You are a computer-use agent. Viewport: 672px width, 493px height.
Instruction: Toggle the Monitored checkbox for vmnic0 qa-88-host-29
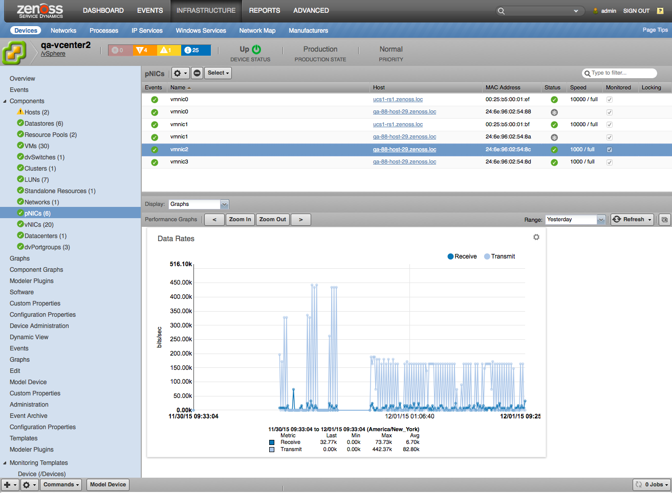[x=610, y=112]
